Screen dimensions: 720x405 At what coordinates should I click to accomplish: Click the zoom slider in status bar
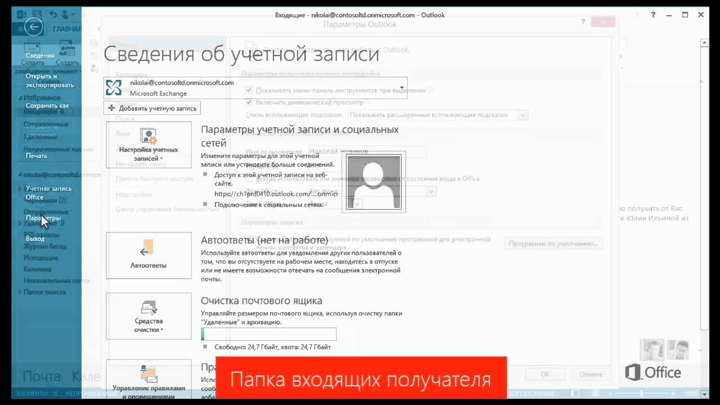point(642,393)
